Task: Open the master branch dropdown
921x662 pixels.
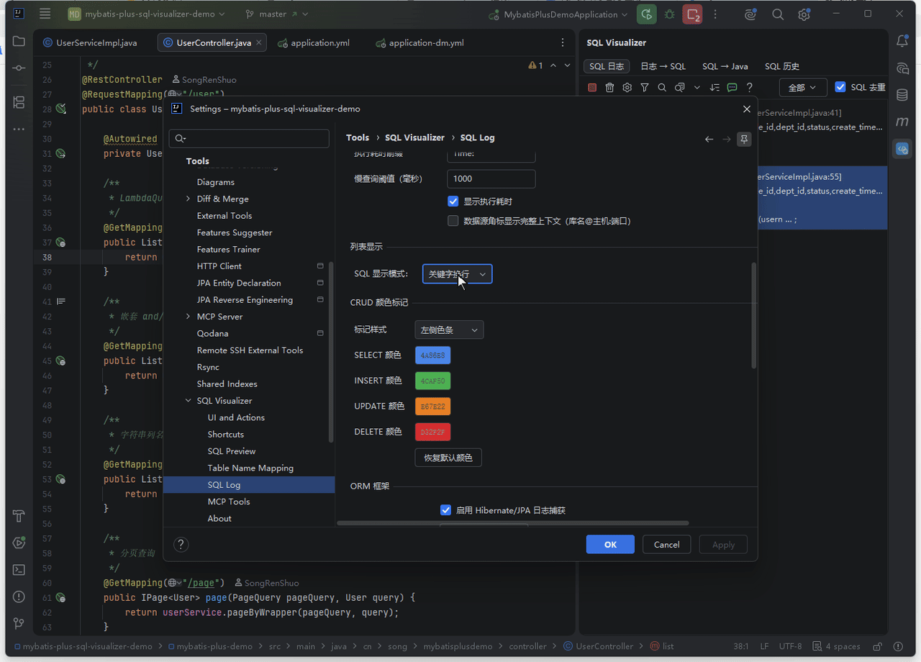Action: click(277, 14)
